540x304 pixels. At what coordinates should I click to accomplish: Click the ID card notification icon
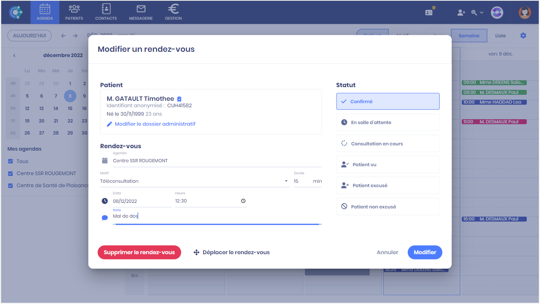[429, 12]
